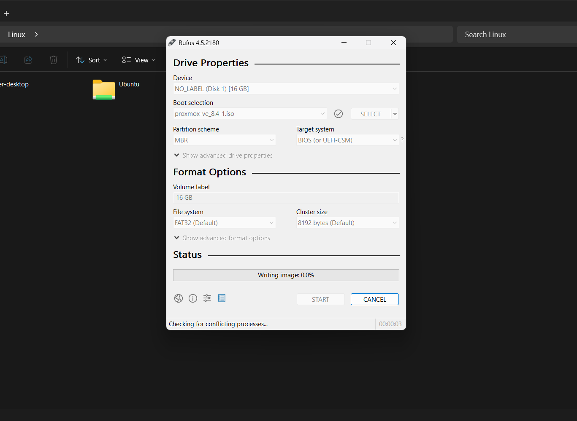The image size is (577, 421).
Task: Click the delete icon in Explorer toolbar
Action: (x=53, y=60)
